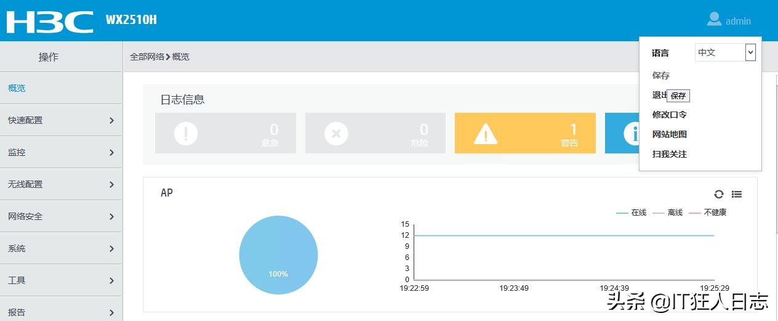This screenshot has height=321, width=778.
Task: Click the admin username
Action: click(738, 21)
